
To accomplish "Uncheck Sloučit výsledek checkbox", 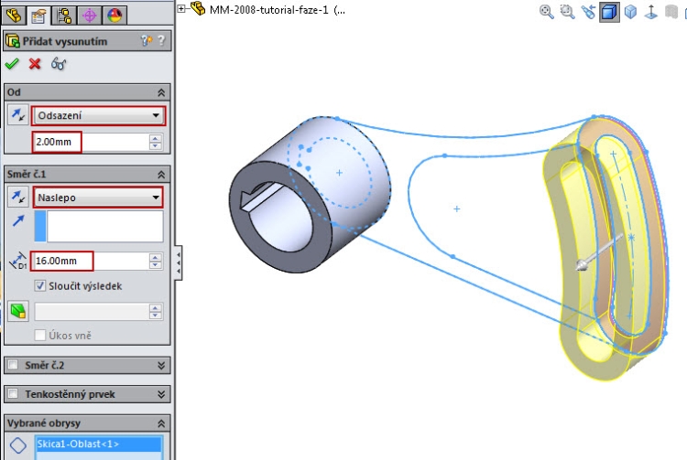I will (x=40, y=286).
